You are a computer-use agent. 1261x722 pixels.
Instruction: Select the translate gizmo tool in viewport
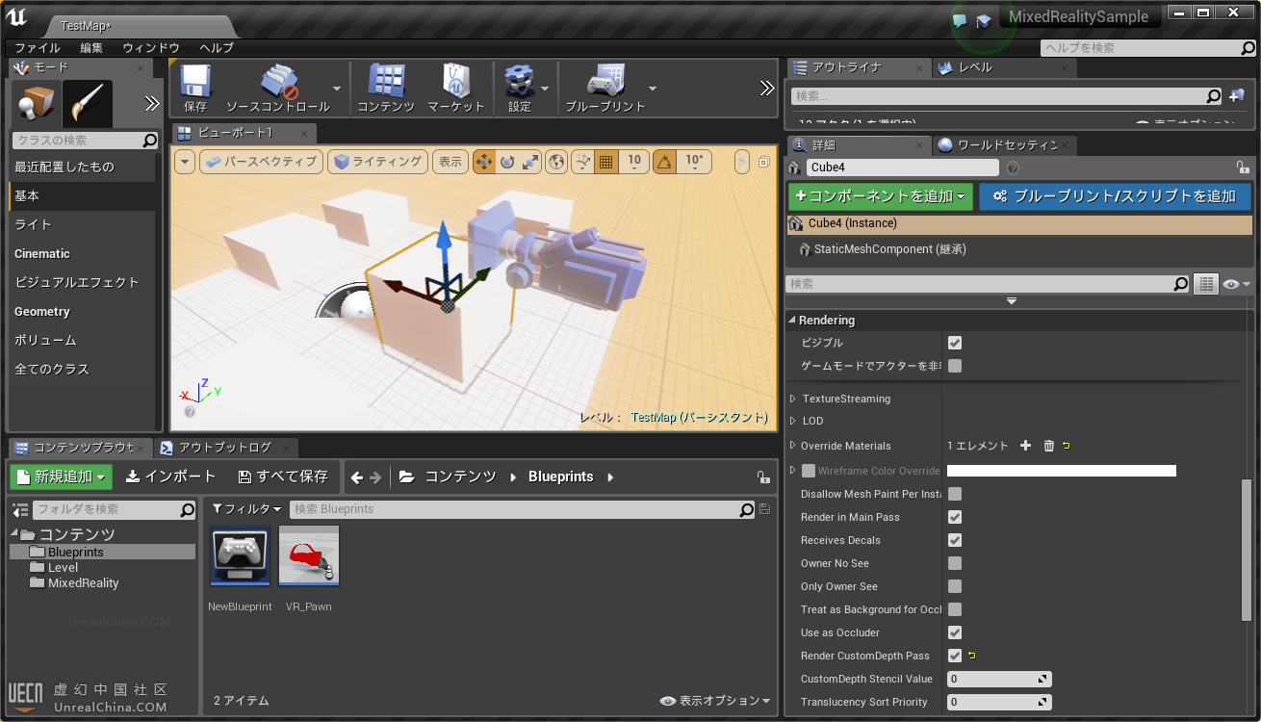[484, 162]
